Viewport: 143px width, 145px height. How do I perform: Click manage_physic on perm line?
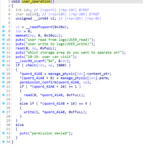(74, 78)
